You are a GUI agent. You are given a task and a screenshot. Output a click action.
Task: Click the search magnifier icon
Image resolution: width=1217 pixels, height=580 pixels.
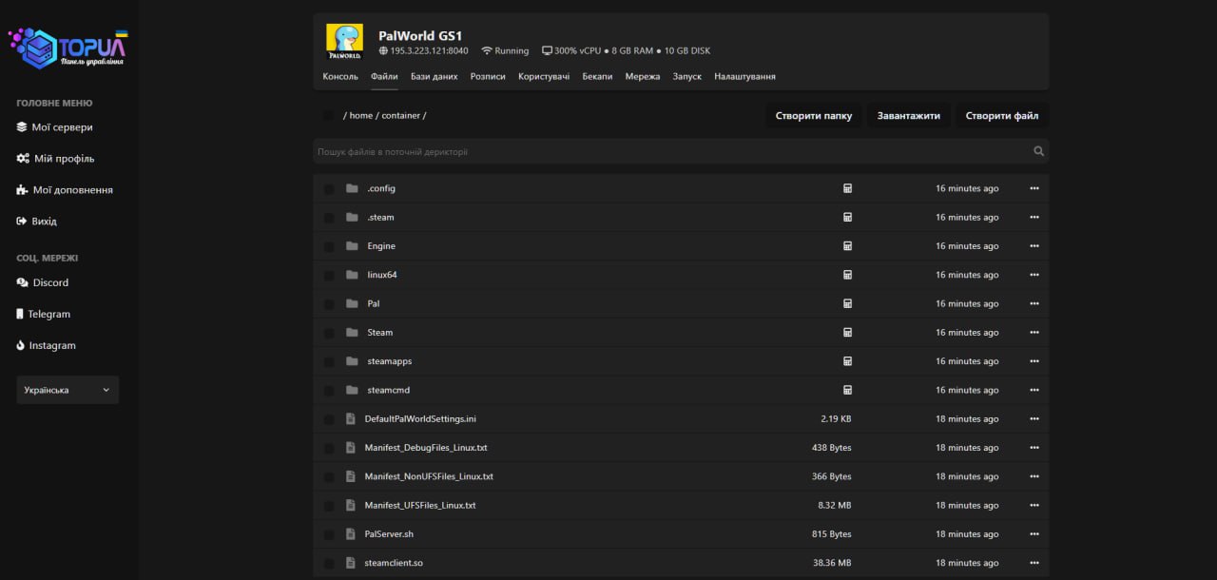coord(1038,151)
